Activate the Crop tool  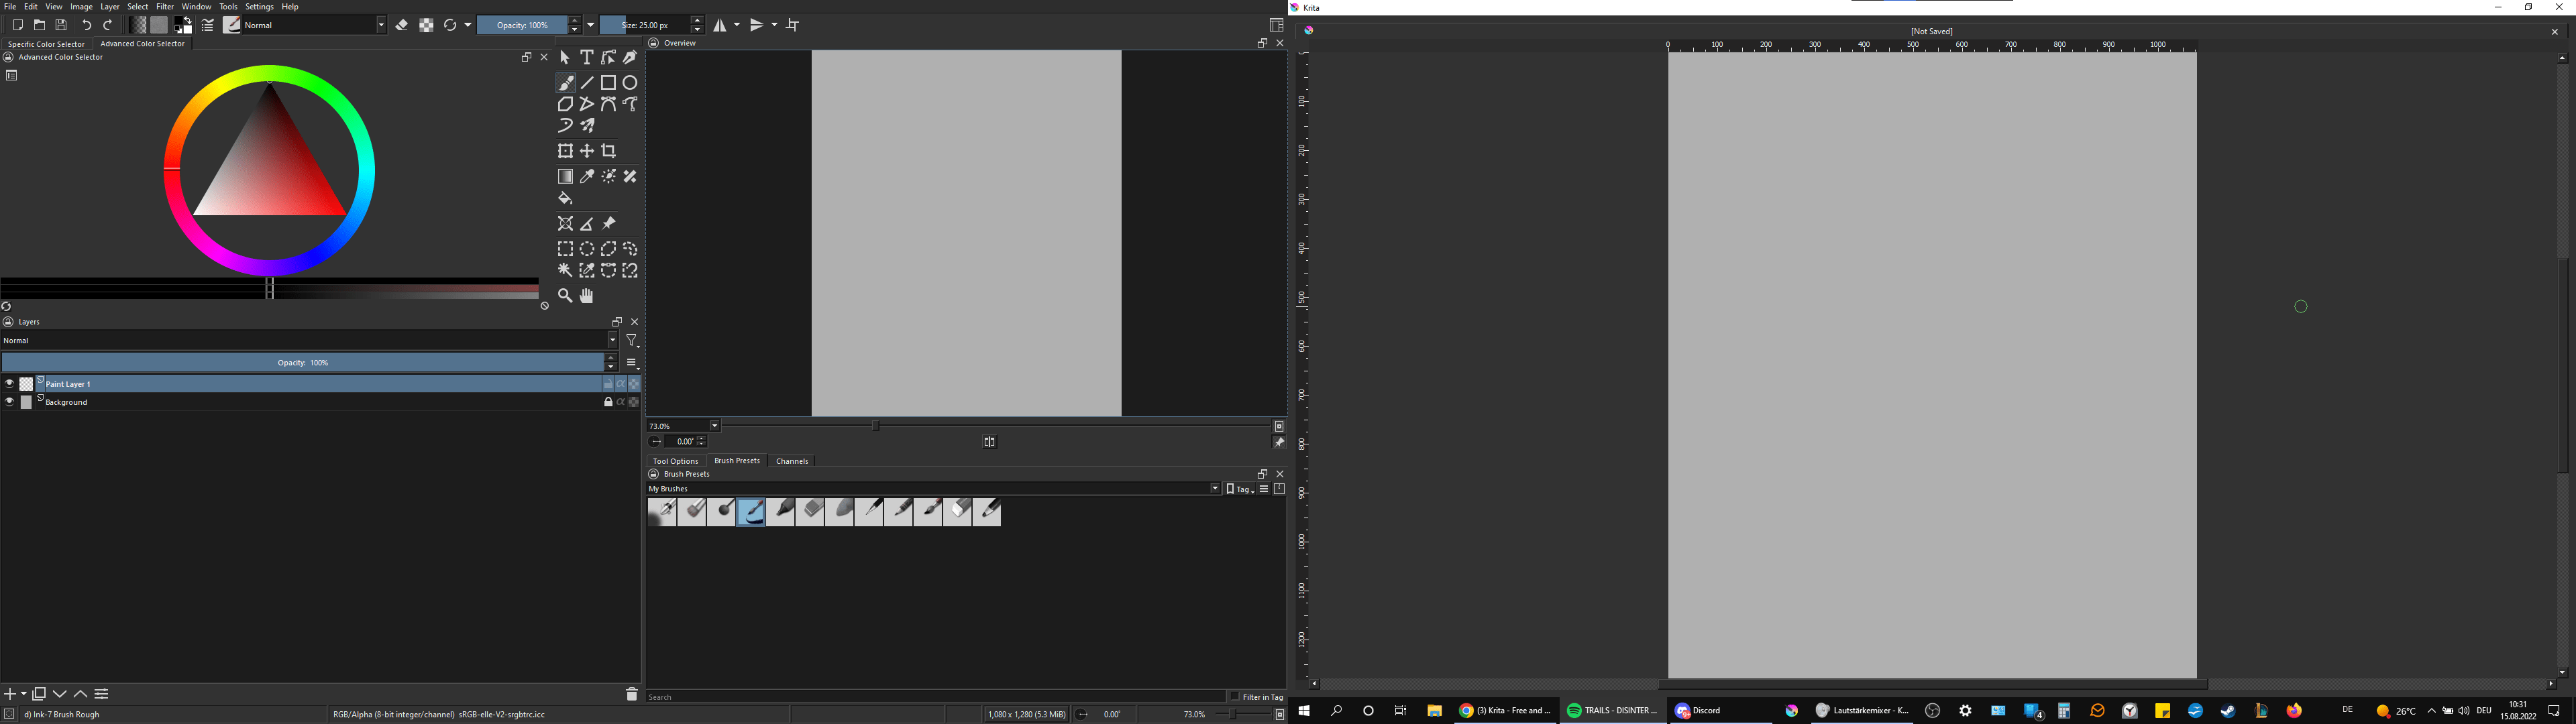coord(608,150)
